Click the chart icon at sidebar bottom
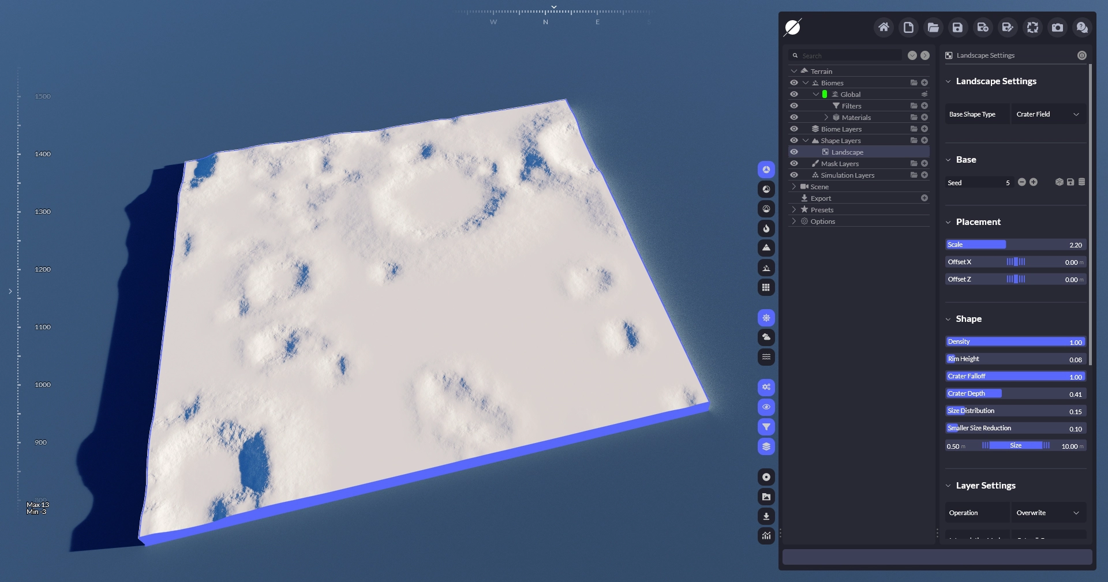The image size is (1108, 582). (x=766, y=536)
